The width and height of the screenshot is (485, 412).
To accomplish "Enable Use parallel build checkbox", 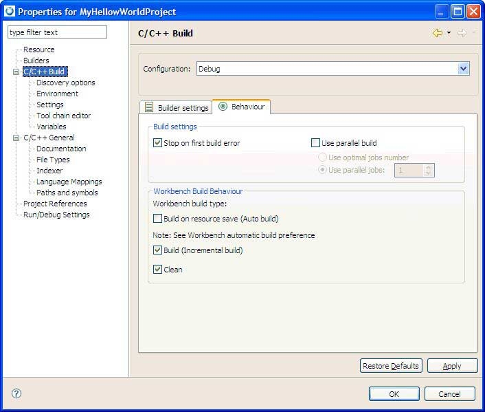I will coord(315,143).
